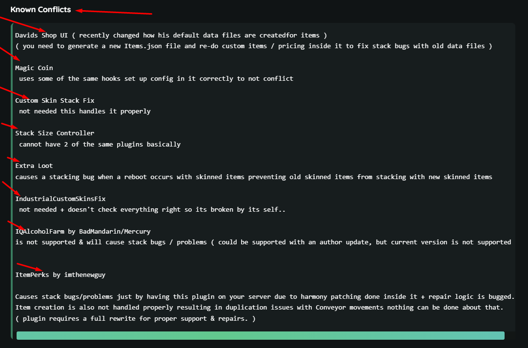Click the Items.json file instruction line
Image resolution: width=528 pixels, height=348 pixels.
tap(254, 46)
